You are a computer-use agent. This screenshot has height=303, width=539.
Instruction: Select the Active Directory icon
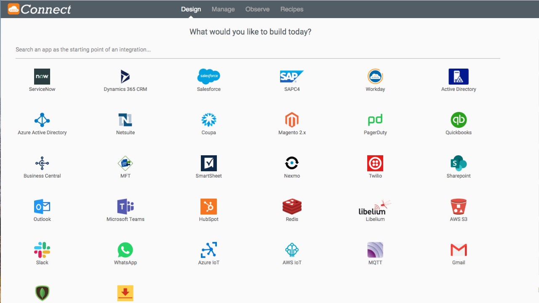[x=459, y=77]
